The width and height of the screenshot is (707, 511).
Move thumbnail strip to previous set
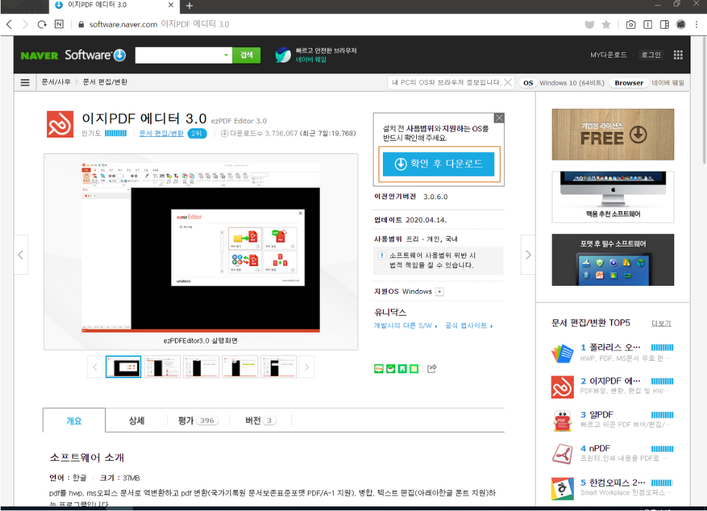(x=95, y=367)
